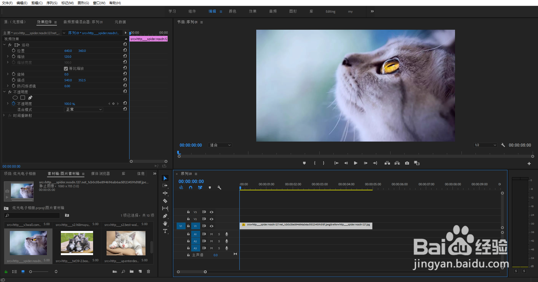
Task: Open the 窗口(W) menu
Action: pyautogui.click(x=99, y=3)
